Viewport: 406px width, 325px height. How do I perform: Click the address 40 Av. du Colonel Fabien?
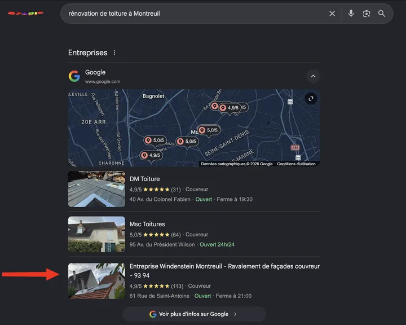coord(160,199)
